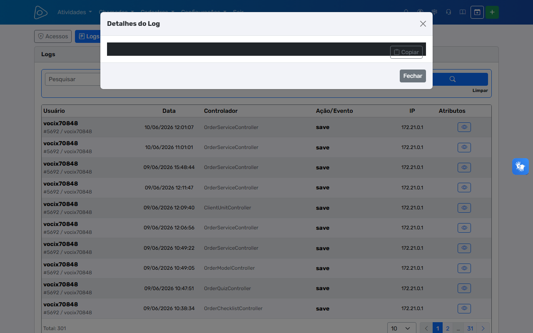Viewport: 533px width, 333px height.
Task: Click the sign-language accessibility widget
Action: point(521,166)
